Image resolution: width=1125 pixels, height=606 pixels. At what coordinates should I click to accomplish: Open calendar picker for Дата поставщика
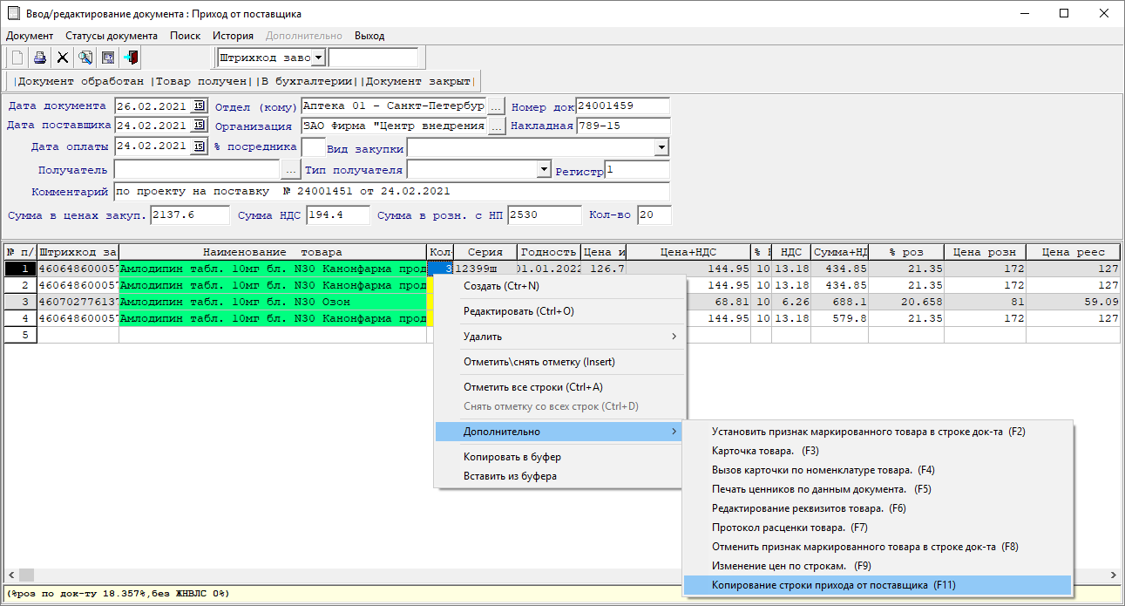coord(199,126)
